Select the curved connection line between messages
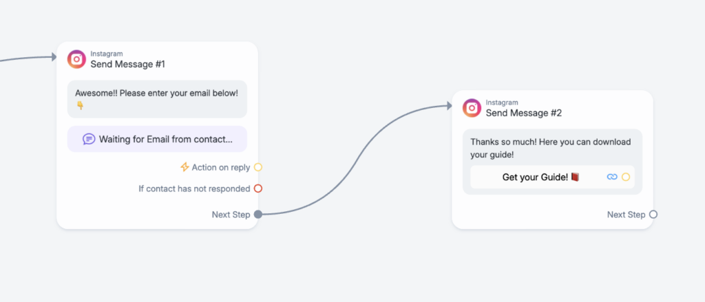Image resolution: width=705 pixels, height=302 pixels. coord(355,158)
